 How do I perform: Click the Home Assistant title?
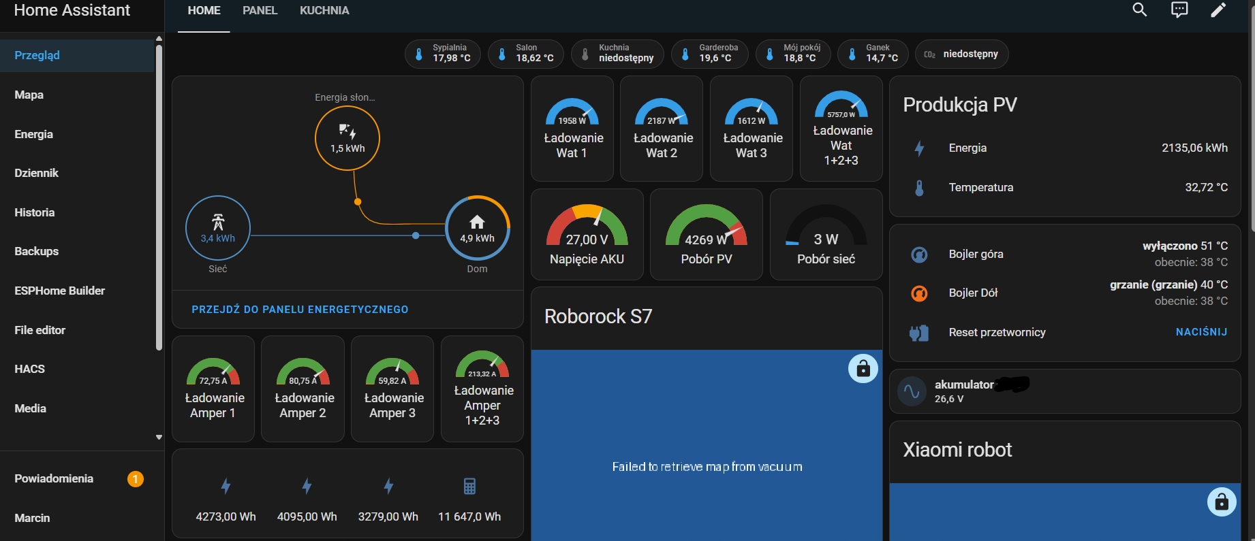pyautogui.click(x=72, y=10)
